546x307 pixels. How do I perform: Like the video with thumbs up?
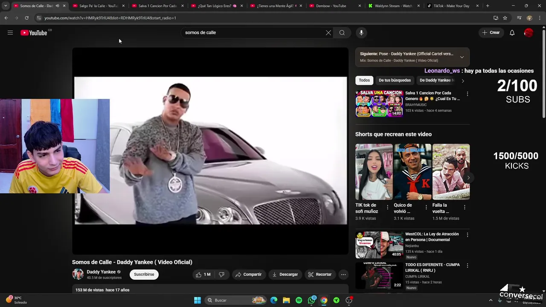[x=203, y=275]
